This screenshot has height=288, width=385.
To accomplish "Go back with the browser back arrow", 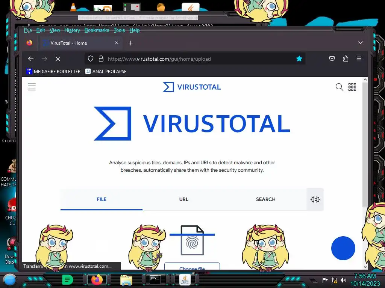I will 31,59.
